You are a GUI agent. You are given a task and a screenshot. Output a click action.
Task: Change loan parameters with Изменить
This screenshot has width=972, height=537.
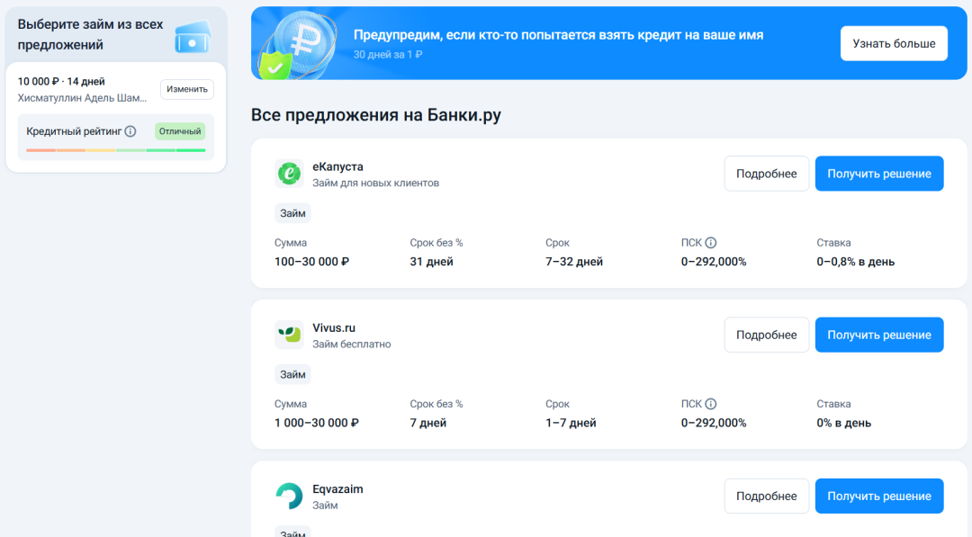[187, 89]
